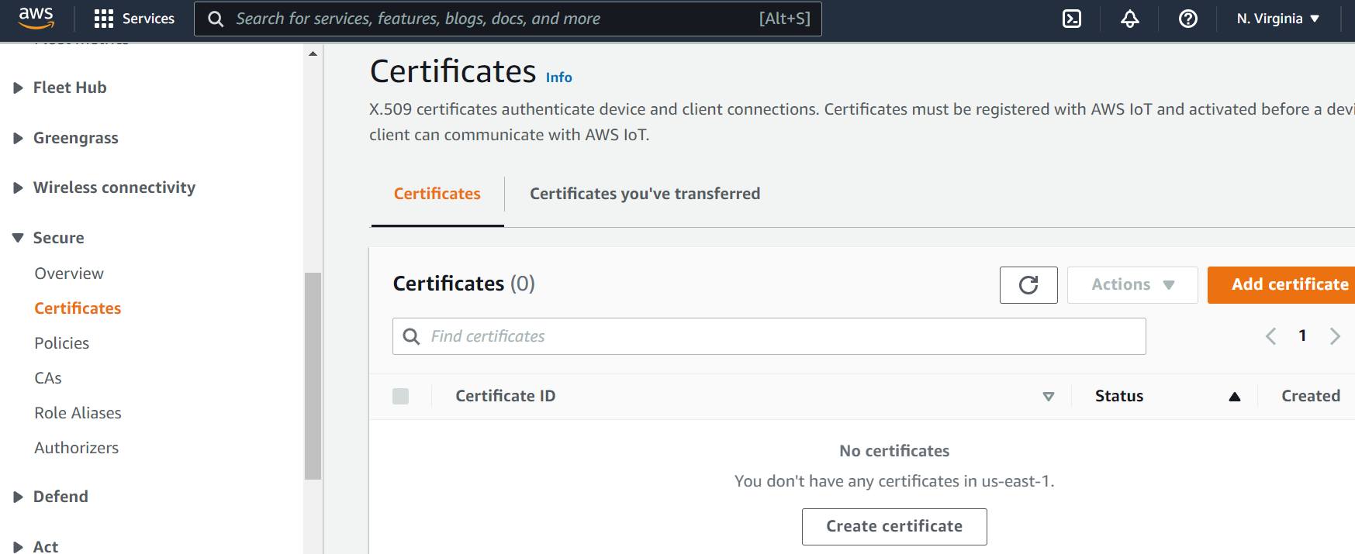
Task: Refresh the certificates list
Action: tap(1028, 285)
